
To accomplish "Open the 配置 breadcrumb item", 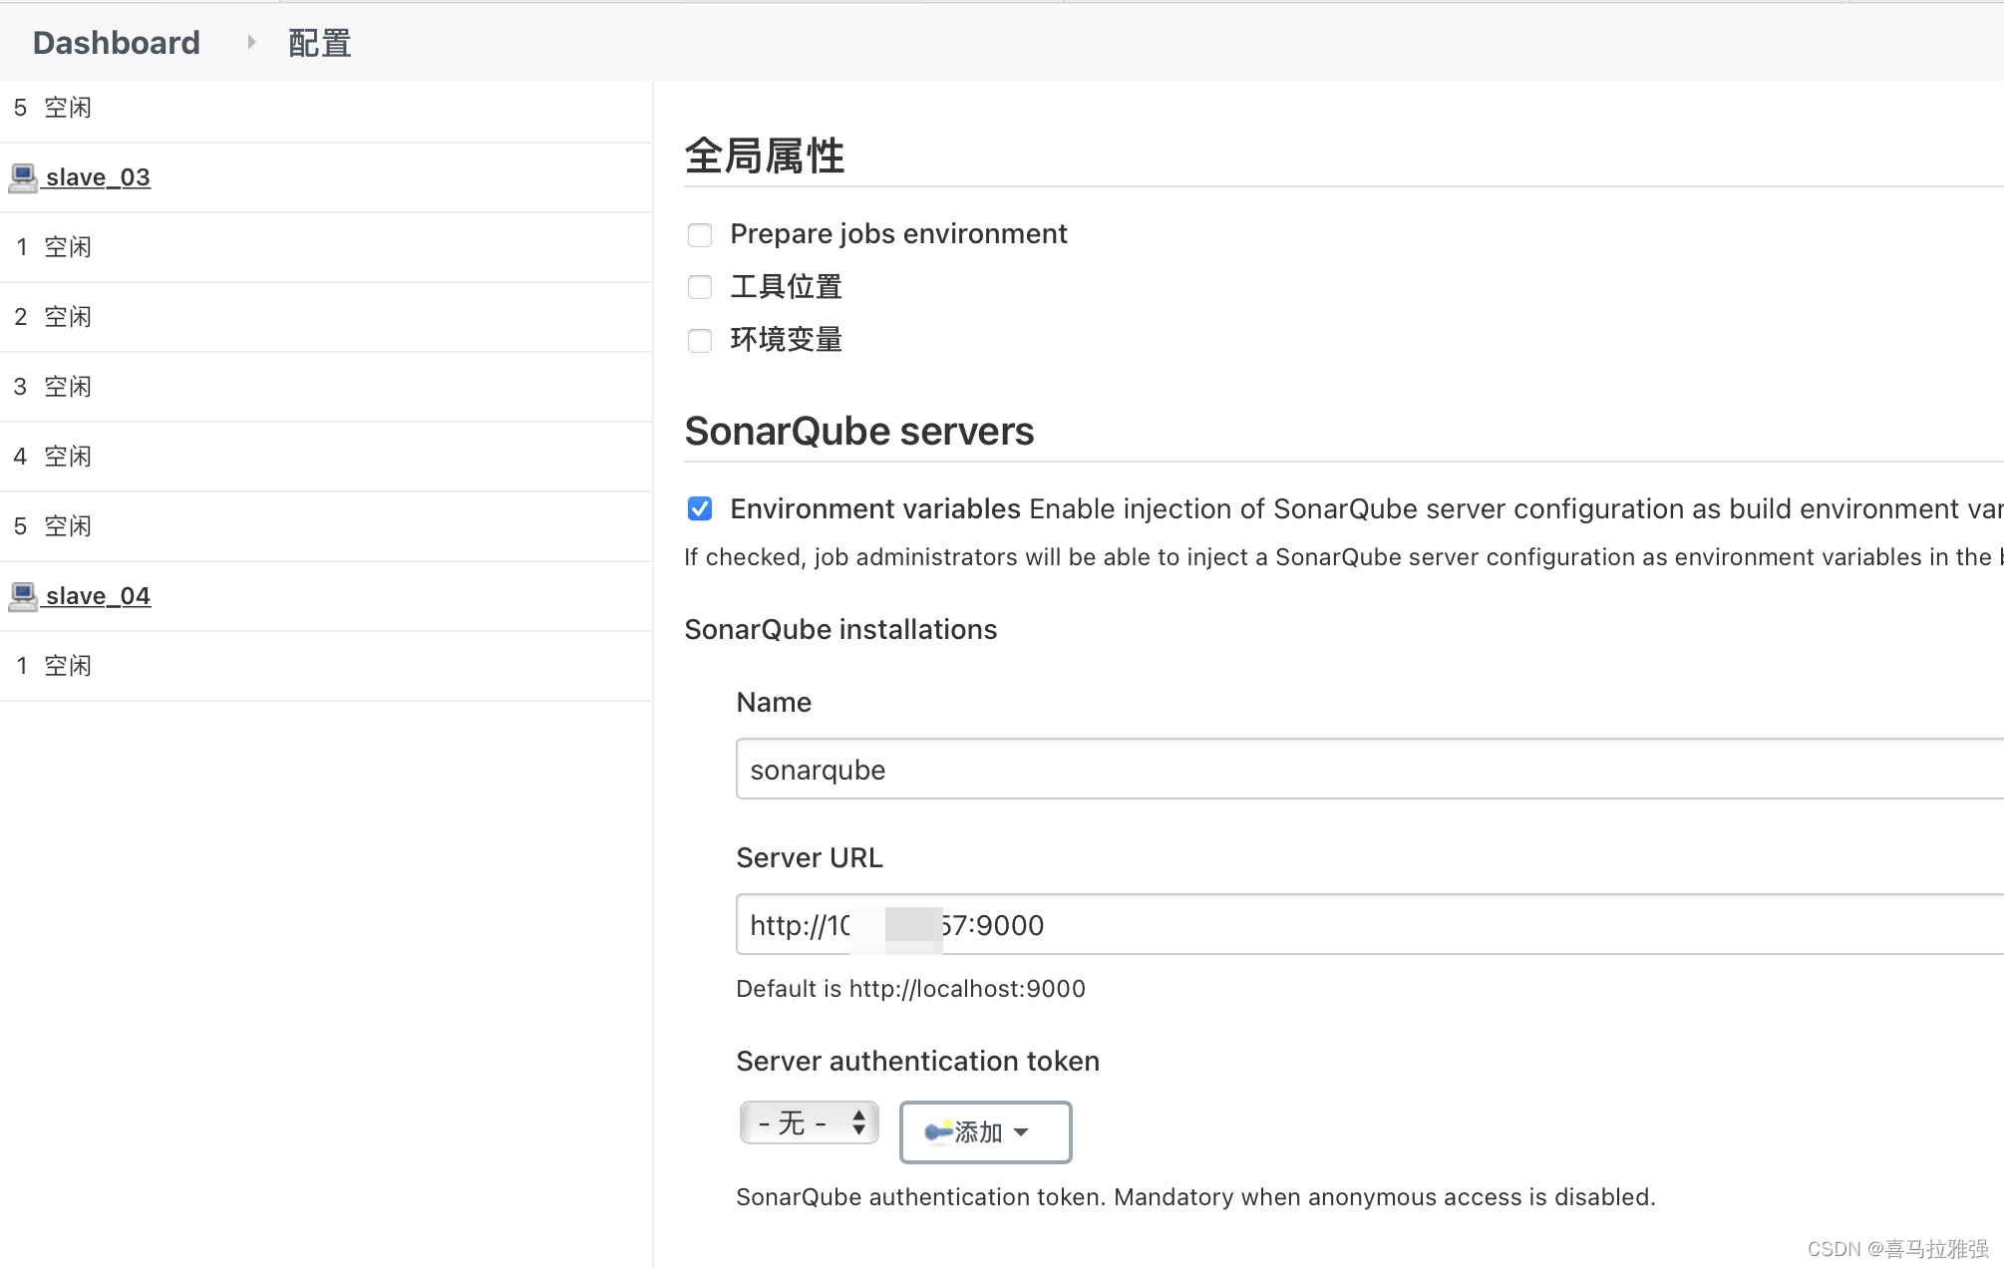I will pyautogui.click(x=319, y=43).
